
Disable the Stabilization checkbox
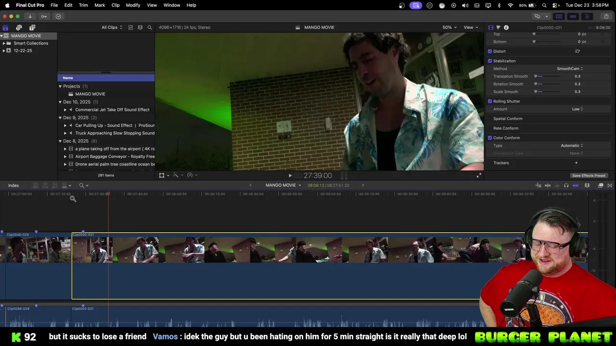coord(490,61)
